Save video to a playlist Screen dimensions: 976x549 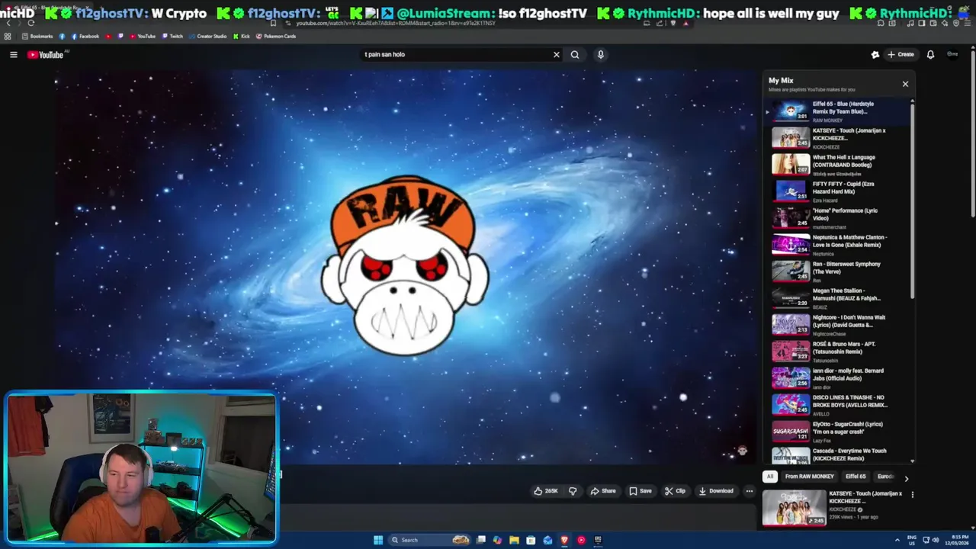coord(640,491)
